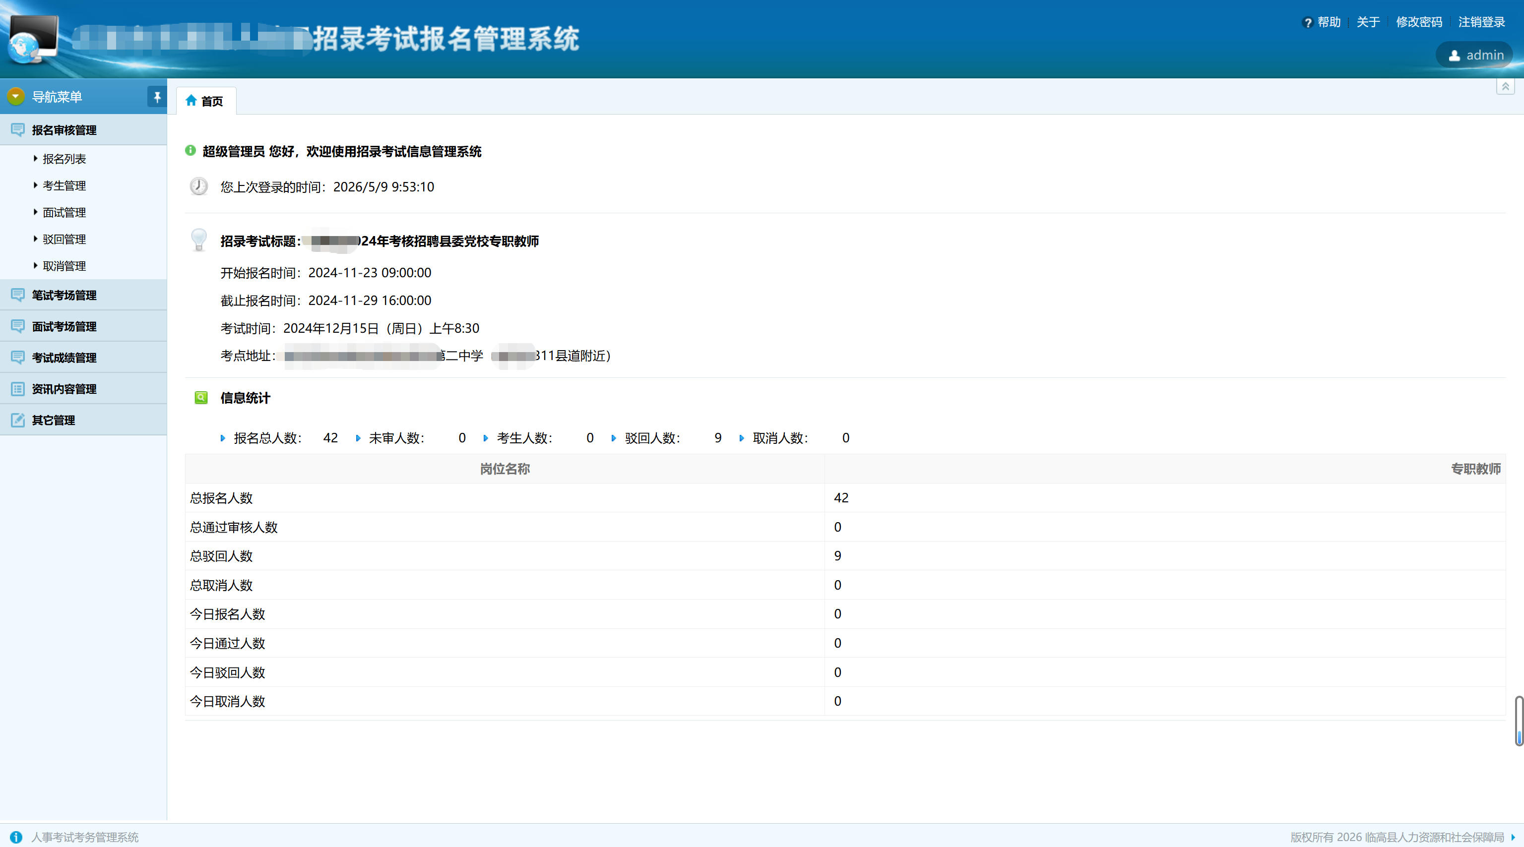Viewport: 1524px width, 847px height.
Task: Click the 岗位名称 column header
Action: click(505, 469)
